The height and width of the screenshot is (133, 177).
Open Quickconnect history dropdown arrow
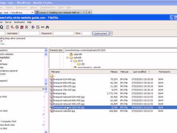pyautogui.click(x=111, y=33)
